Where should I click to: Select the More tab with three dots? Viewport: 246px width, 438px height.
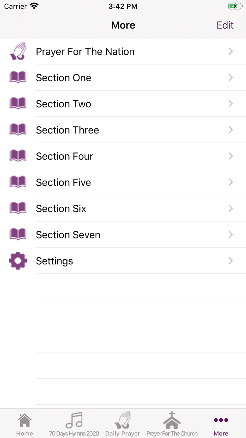coord(221,424)
